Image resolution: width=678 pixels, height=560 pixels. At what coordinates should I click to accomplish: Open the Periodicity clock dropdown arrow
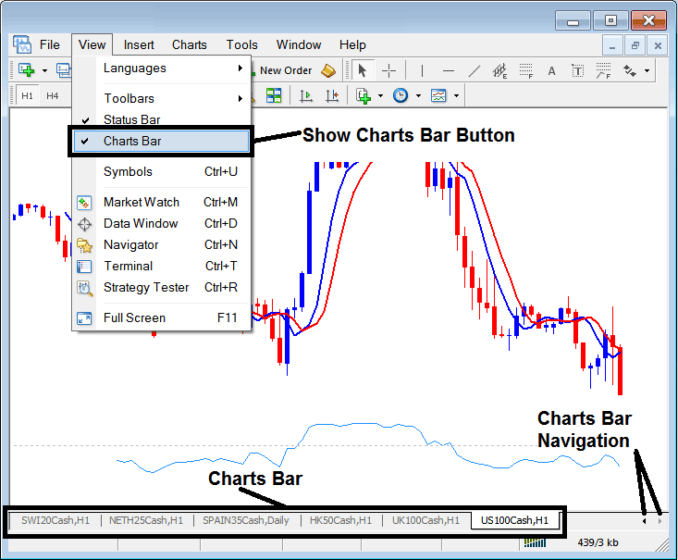coord(418,95)
